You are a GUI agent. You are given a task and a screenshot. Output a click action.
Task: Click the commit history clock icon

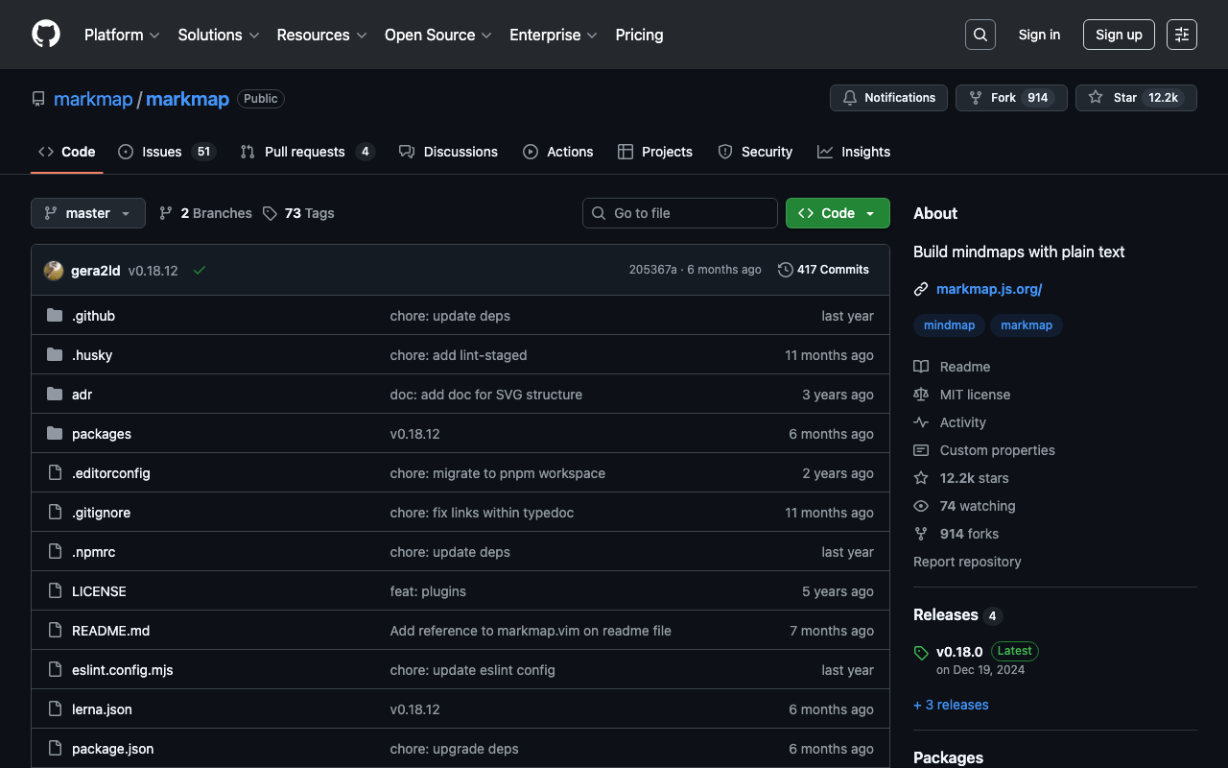click(x=785, y=270)
